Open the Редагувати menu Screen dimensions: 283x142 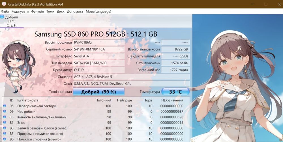coord(20,11)
